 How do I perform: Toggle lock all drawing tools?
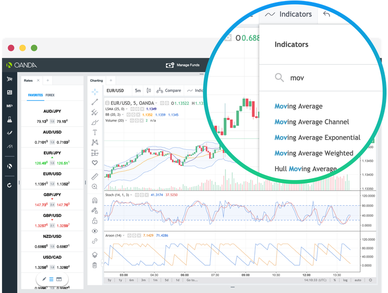(x=95, y=220)
